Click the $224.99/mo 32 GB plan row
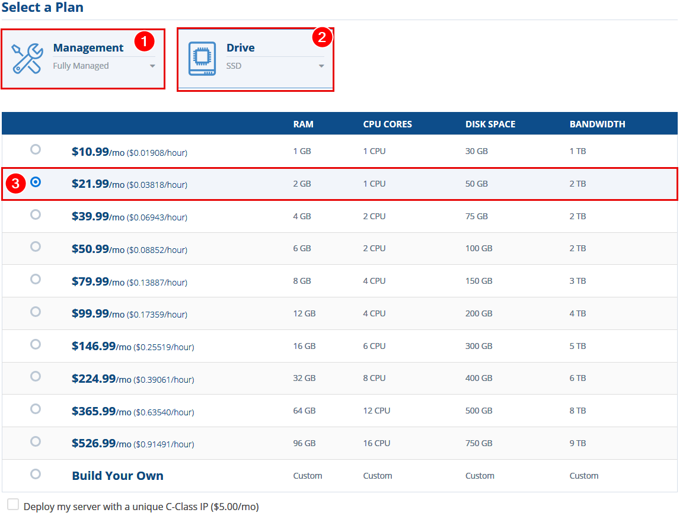This screenshot has width=686, height=519. click(340, 379)
